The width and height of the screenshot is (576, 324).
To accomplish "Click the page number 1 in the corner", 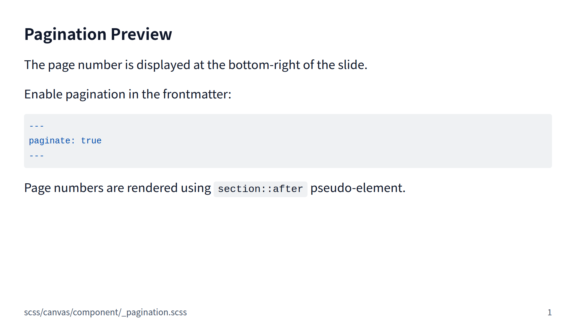I will tap(549, 312).
